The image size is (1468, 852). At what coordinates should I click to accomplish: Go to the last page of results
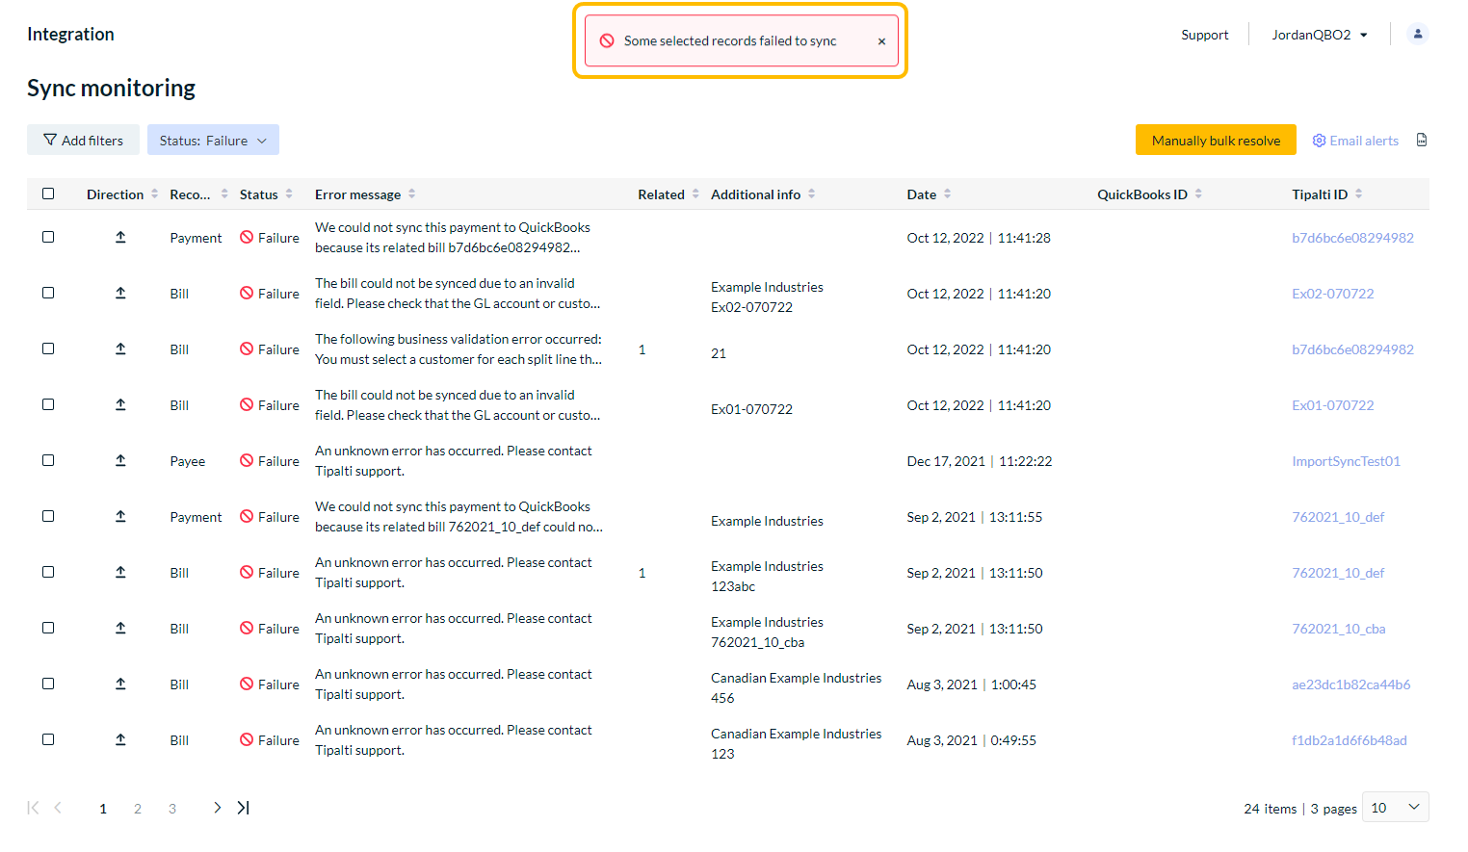[244, 808]
